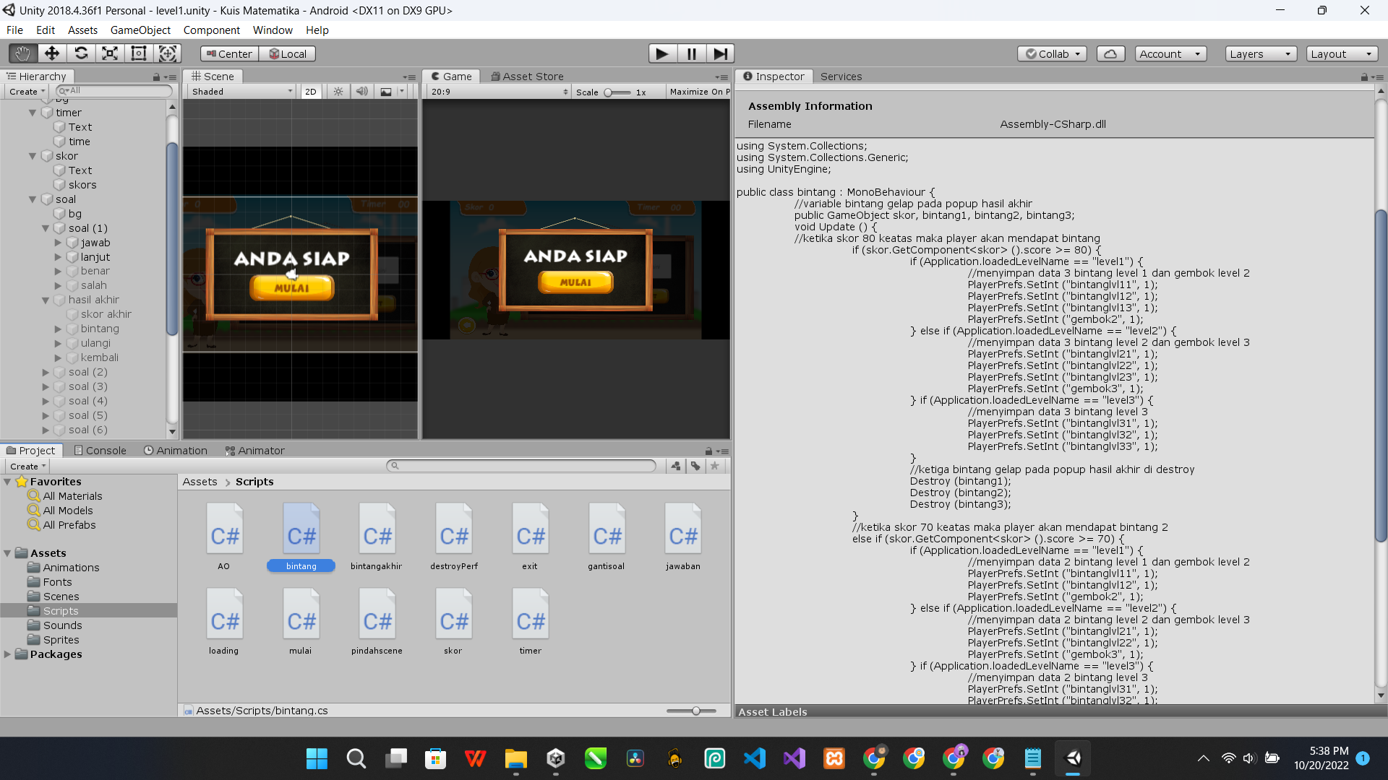Open the Shaded draw mode dropdown

241,92
